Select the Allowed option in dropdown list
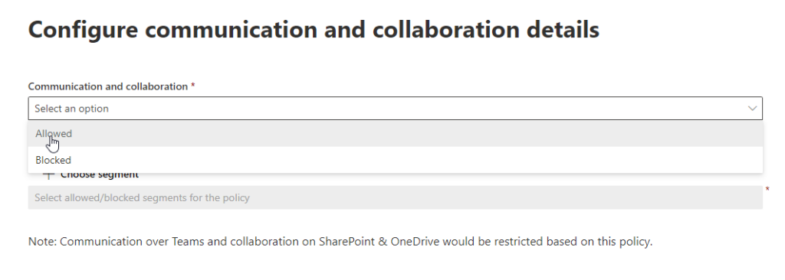This screenshot has width=785, height=280. 396,134
